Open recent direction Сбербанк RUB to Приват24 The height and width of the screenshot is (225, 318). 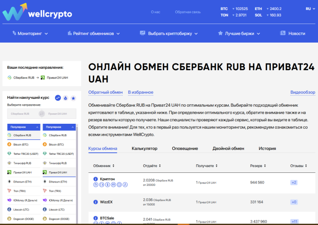pos(38,78)
